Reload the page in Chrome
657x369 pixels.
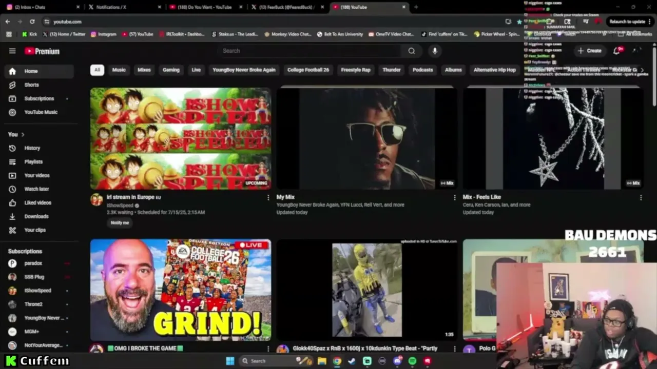point(32,22)
